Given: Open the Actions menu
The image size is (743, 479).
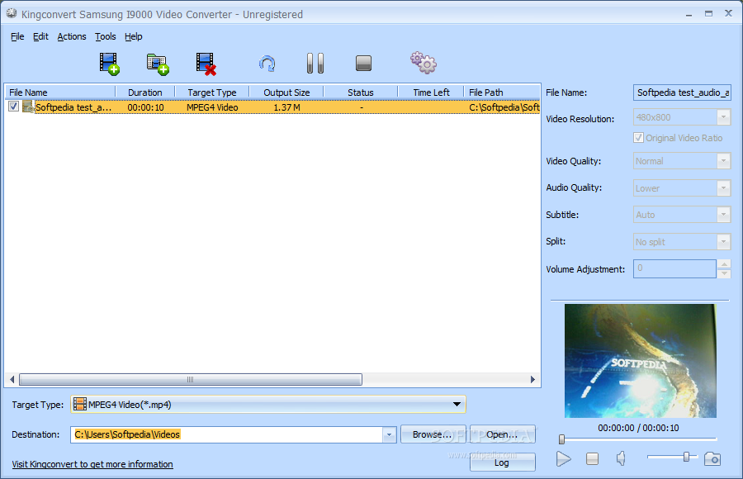Looking at the screenshot, I should tap(72, 36).
